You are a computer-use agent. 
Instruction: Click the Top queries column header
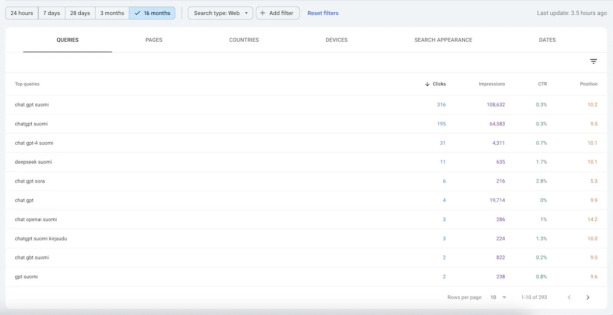[27, 84]
